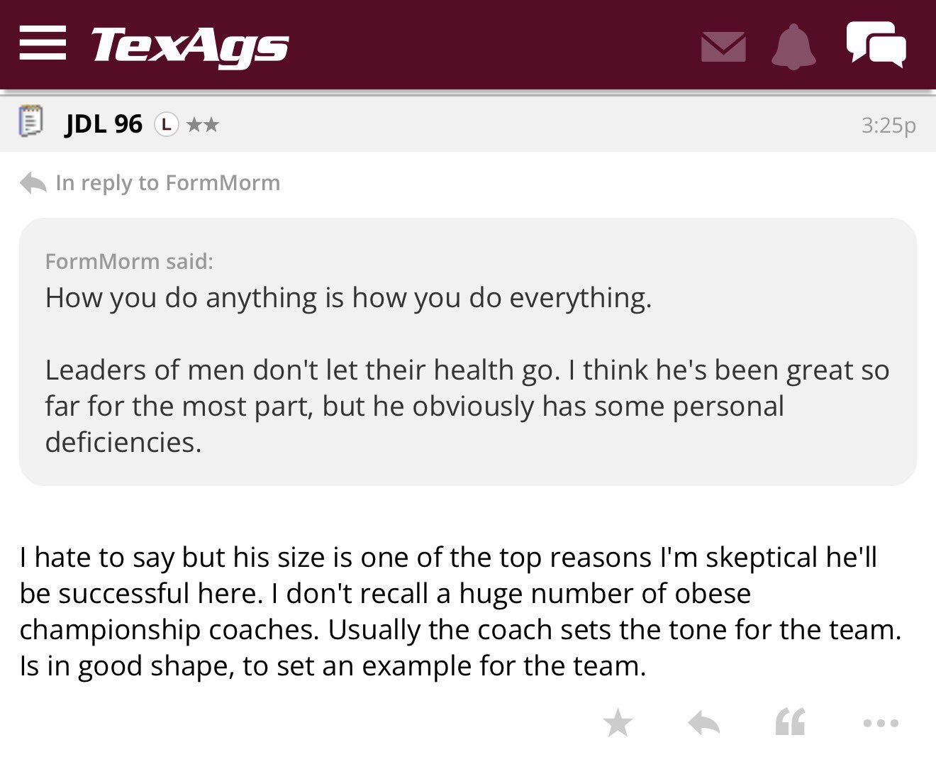Open the hamburger navigation menu
Screen dimensions: 936x757
43,43
